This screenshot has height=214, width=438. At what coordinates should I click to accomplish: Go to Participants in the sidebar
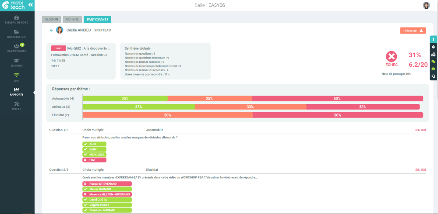point(17,48)
